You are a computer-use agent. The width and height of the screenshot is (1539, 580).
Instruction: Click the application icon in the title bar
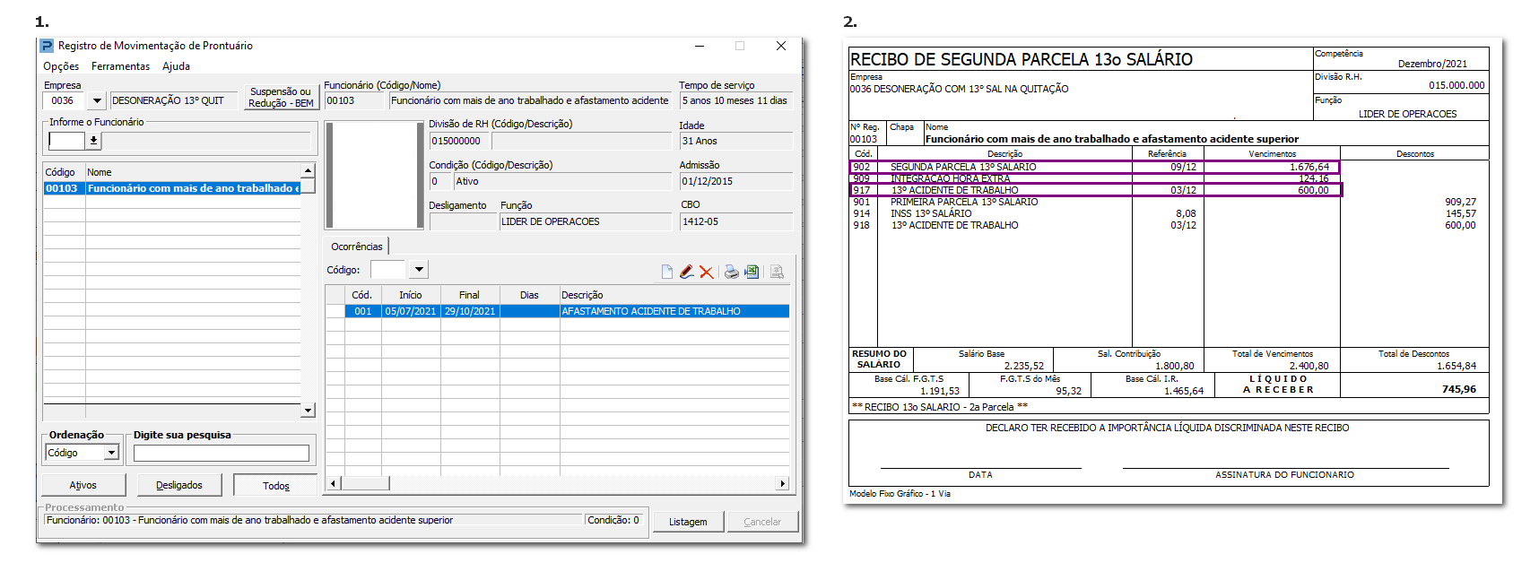pyautogui.click(x=47, y=46)
